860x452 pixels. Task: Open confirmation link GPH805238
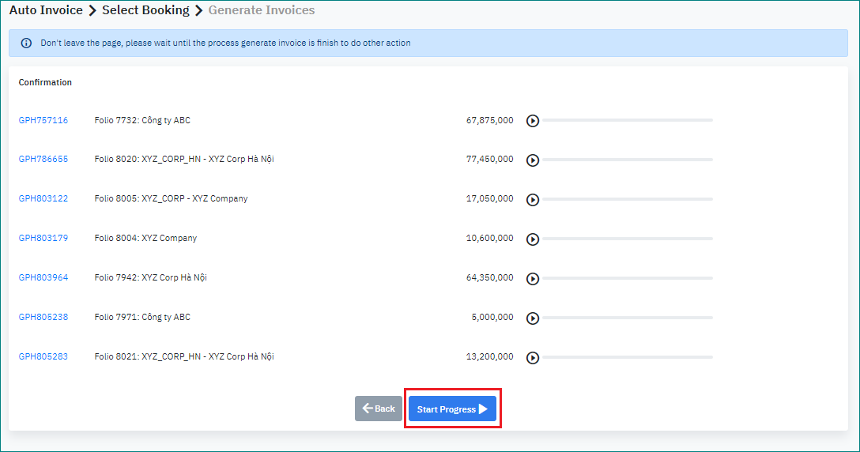tap(43, 317)
